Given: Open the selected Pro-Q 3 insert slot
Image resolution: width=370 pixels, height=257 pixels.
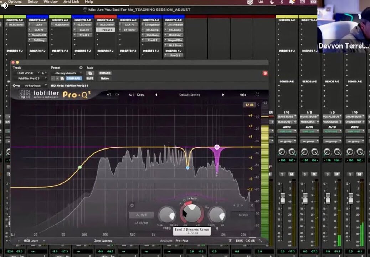Looking at the screenshot, I should click(x=106, y=30).
